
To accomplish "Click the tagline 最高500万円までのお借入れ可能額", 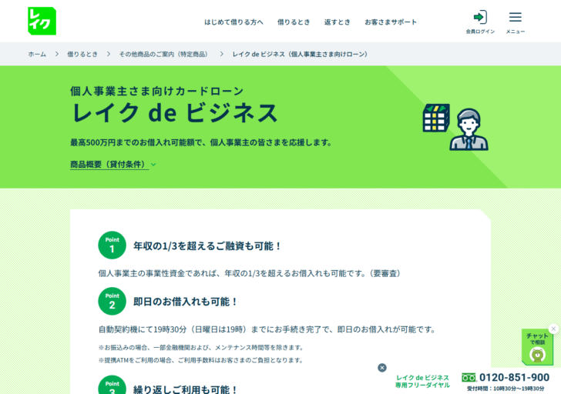I will [x=201, y=142].
